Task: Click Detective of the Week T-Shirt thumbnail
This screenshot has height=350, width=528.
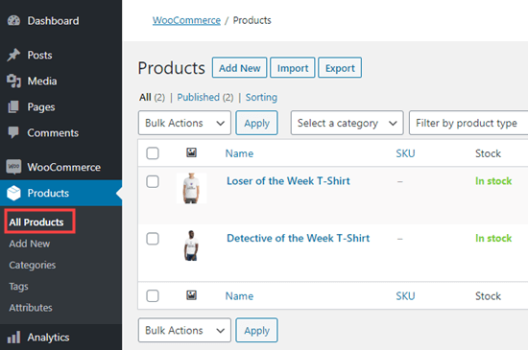Action: coord(192,245)
